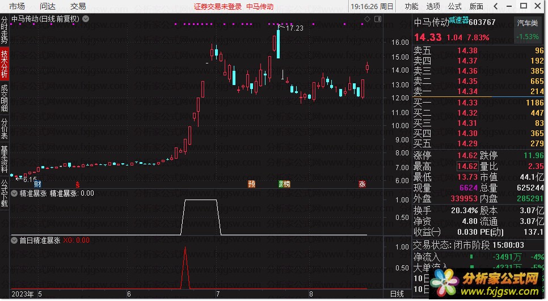Image resolution: width=548 pixels, height=301 pixels.
Task: Open the 公式下载 sidebar tab
Action: (4, 193)
